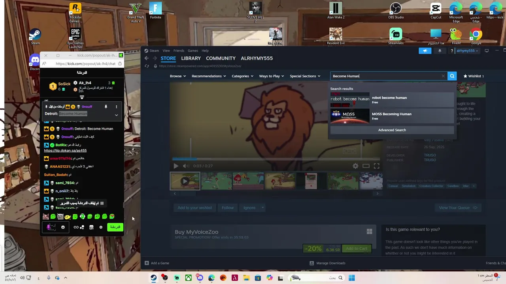Viewport: 506px width, 284px height.
Task: Expand the Recommendations dropdown
Action: [x=208, y=76]
